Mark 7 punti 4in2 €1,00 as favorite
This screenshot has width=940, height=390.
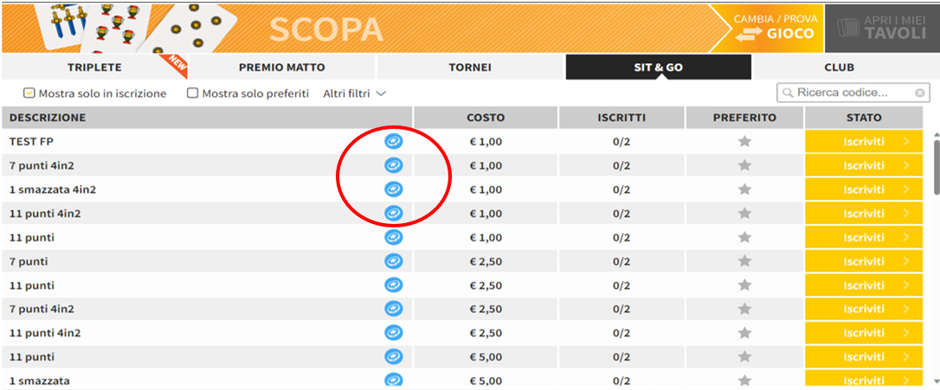[744, 165]
